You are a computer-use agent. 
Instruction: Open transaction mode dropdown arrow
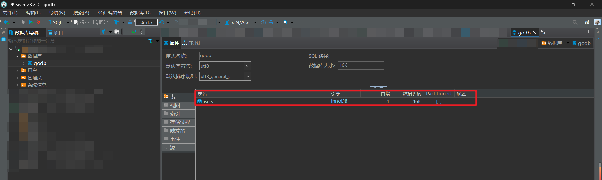point(123,22)
